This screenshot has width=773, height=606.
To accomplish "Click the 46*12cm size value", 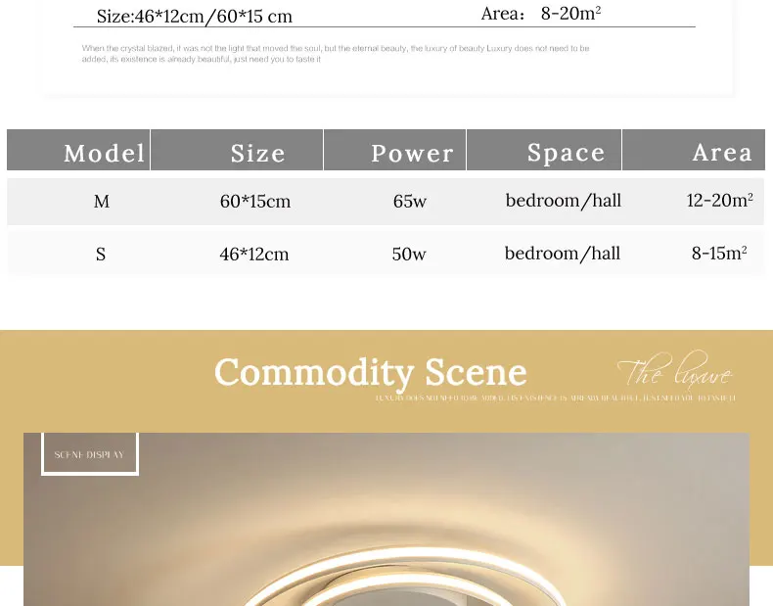I will (x=254, y=255).
